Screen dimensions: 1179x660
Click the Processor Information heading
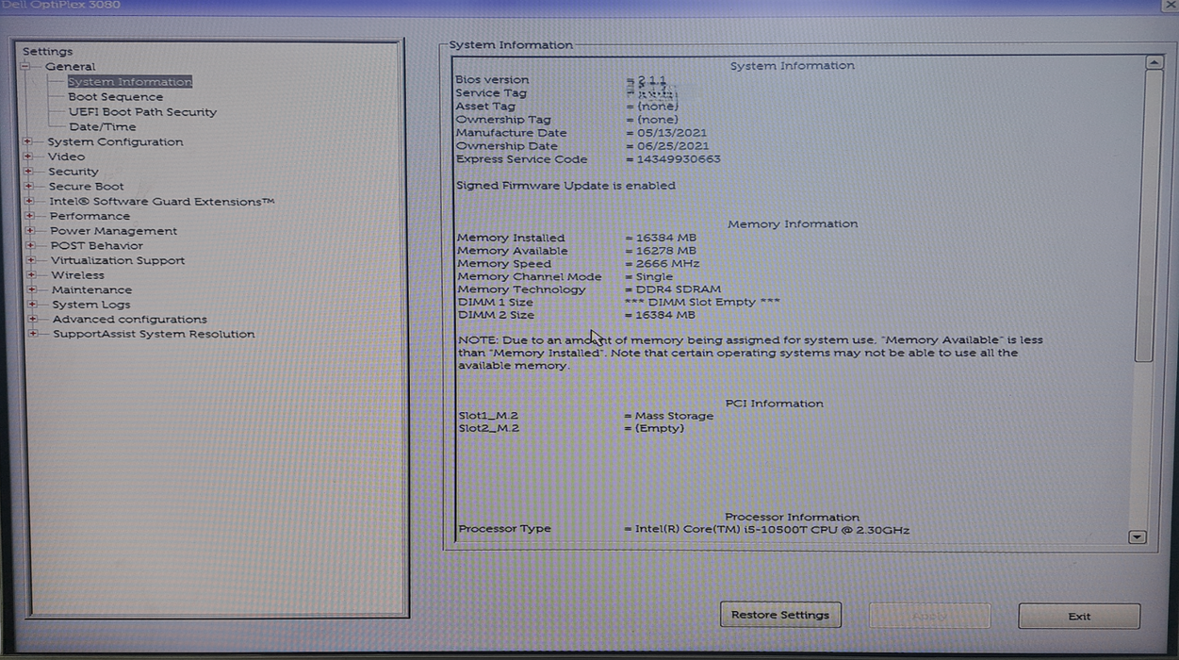pos(792,517)
